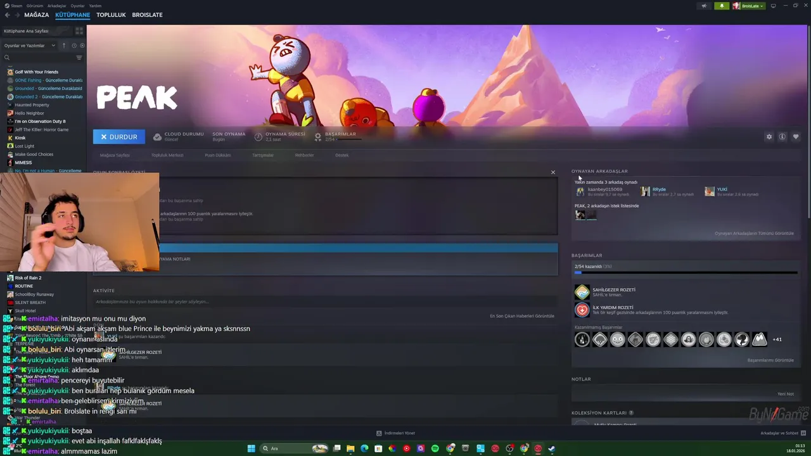Switch to Big Picture mode icon
This screenshot has width=811, height=456.
click(773, 6)
